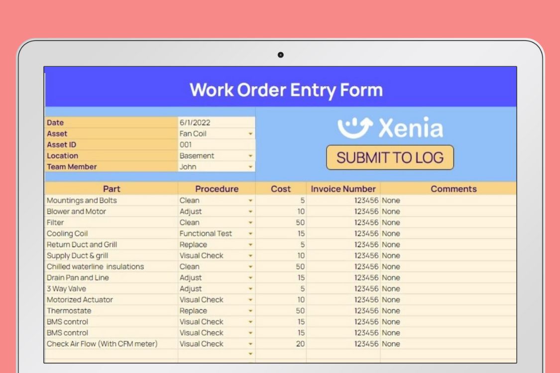Image resolution: width=560 pixels, height=373 pixels.
Task: Click the Invoice Number column header
Action: (x=342, y=189)
